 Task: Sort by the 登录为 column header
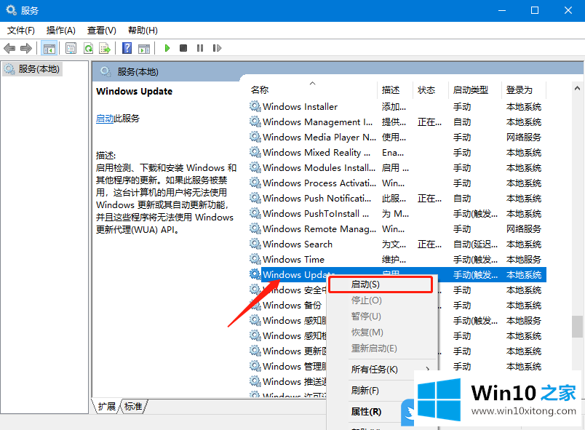524,90
